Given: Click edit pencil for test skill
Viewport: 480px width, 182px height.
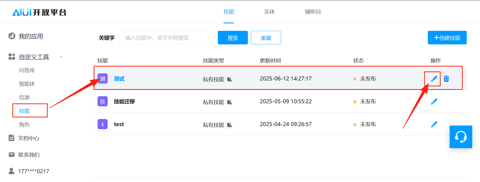Looking at the screenshot, I should [x=434, y=124].
